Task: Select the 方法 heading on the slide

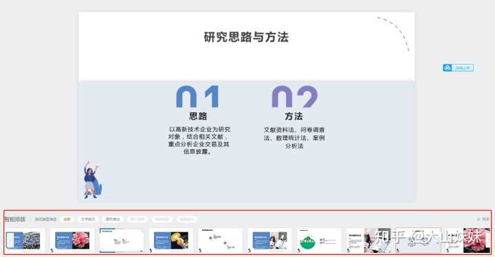Action: point(294,116)
